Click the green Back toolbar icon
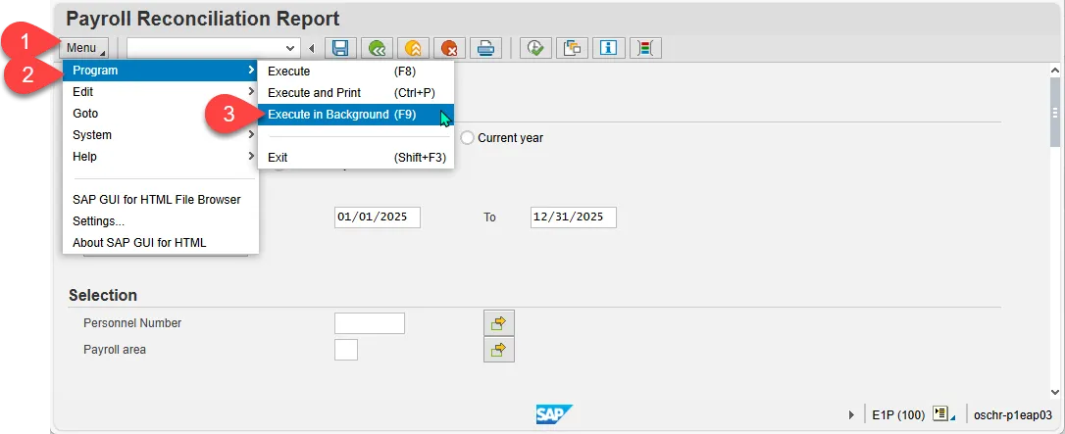 tap(377, 48)
